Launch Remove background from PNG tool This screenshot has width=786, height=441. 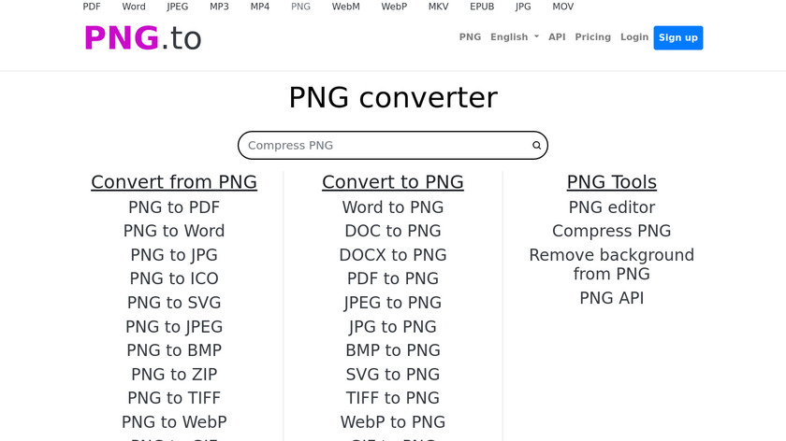coord(612,264)
